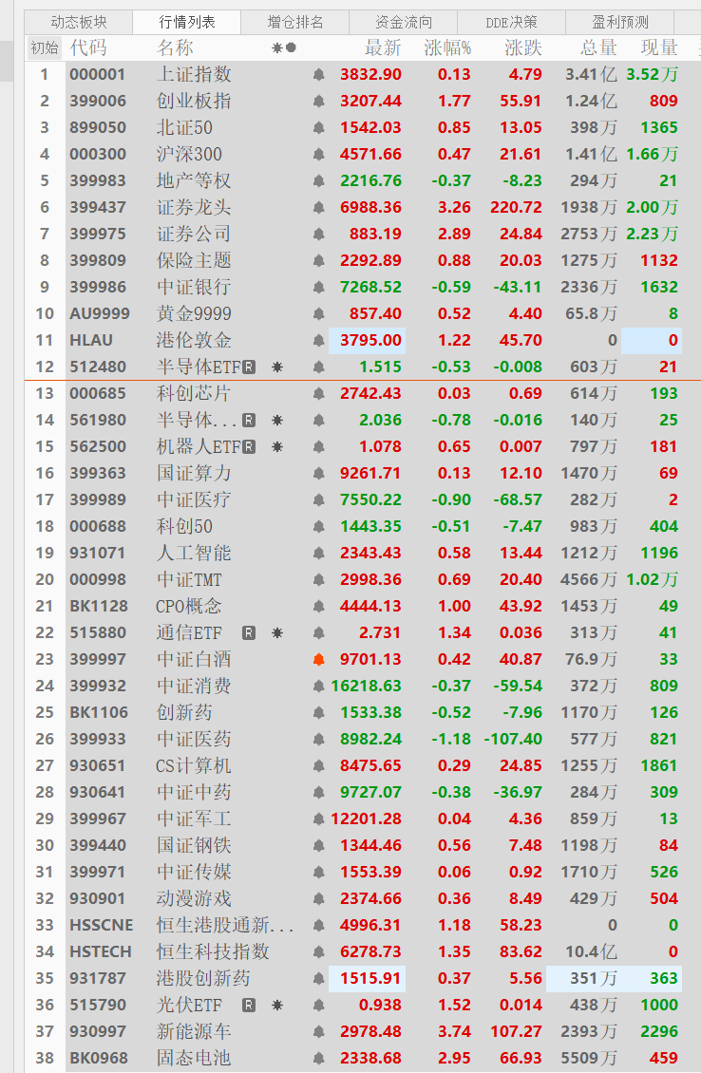Screen dimensions: 701x1073
Task: Toggle the price alert bell for 创业板指
Action: click(x=319, y=102)
